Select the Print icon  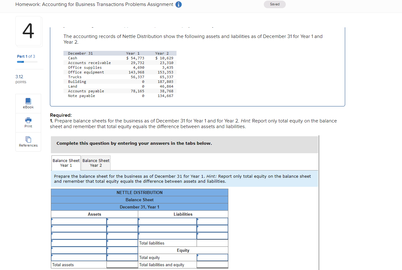(x=28, y=122)
